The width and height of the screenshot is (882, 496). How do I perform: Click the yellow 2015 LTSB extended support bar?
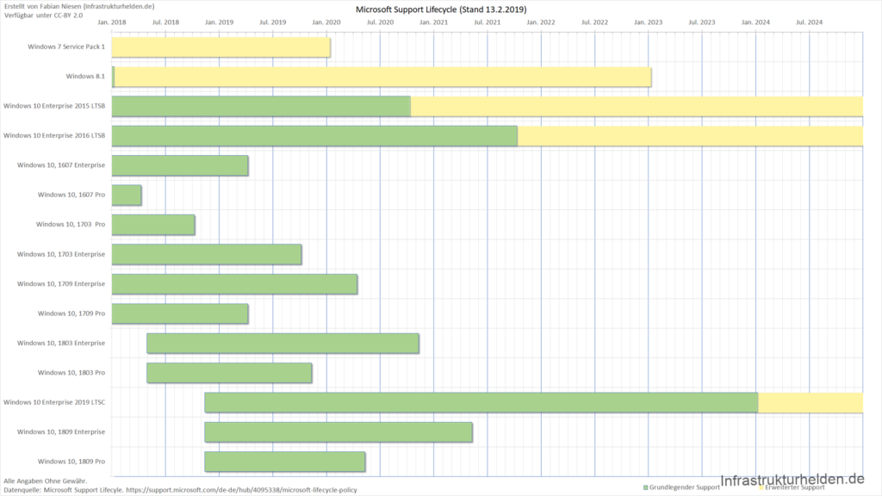point(637,106)
